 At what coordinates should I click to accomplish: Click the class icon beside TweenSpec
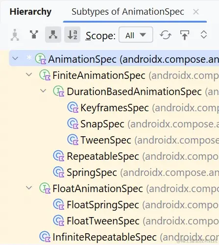[73, 140]
